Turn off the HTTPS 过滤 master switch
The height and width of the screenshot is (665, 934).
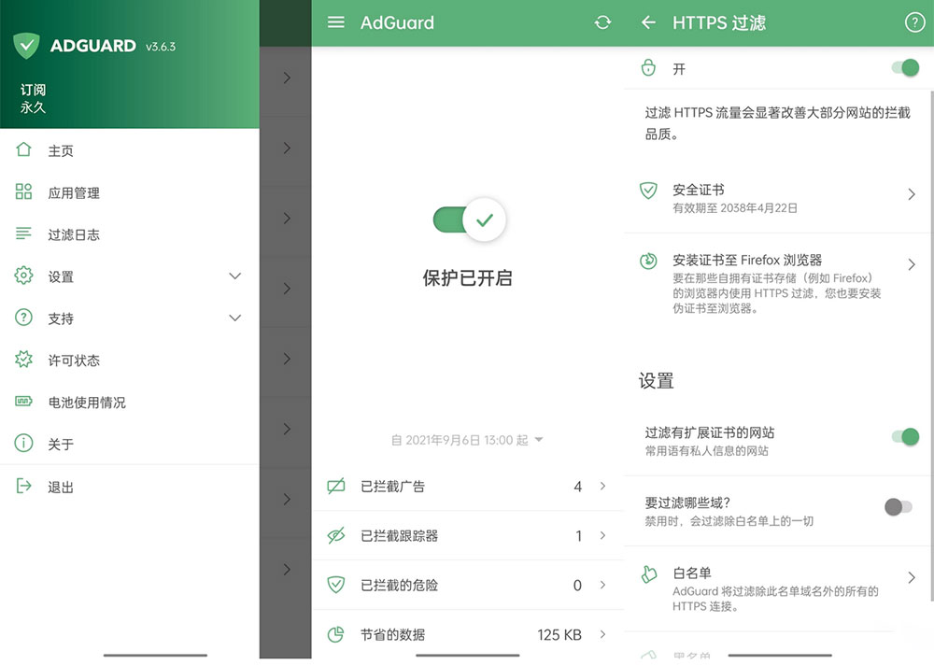[x=902, y=68]
